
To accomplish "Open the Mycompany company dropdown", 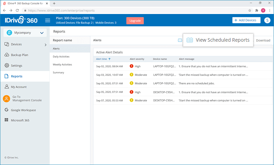I will coord(25,32).
